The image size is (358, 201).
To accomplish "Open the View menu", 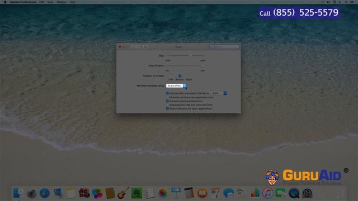I will pos(50,2).
